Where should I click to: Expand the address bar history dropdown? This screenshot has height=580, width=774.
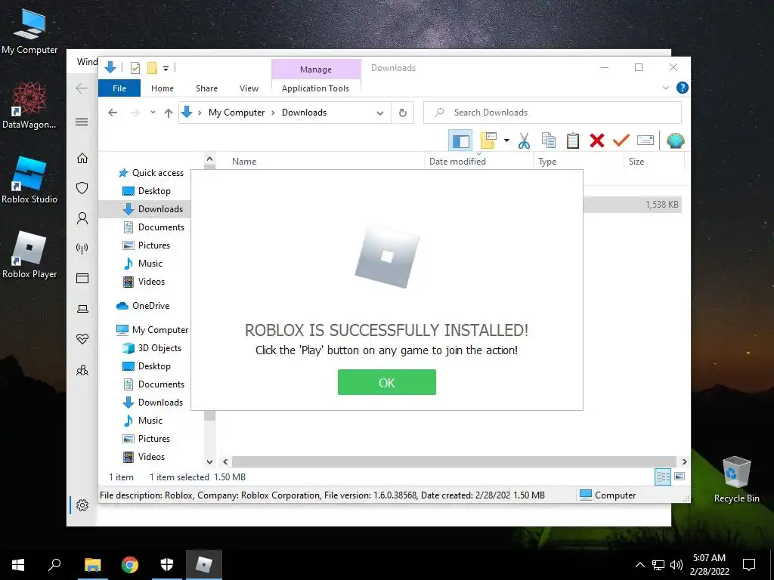pos(379,113)
